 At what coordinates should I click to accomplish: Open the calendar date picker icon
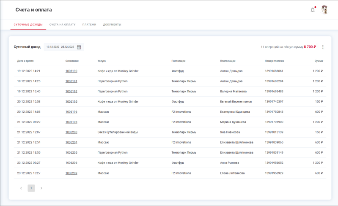tap(79, 47)
